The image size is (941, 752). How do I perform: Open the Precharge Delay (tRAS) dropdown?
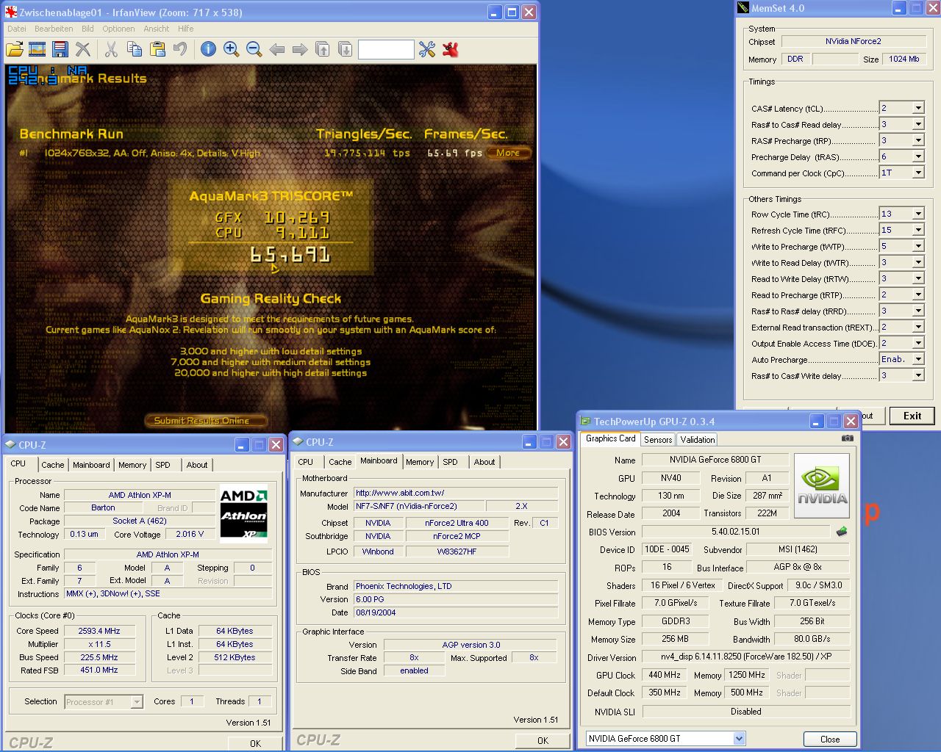(x=918, y=156)
